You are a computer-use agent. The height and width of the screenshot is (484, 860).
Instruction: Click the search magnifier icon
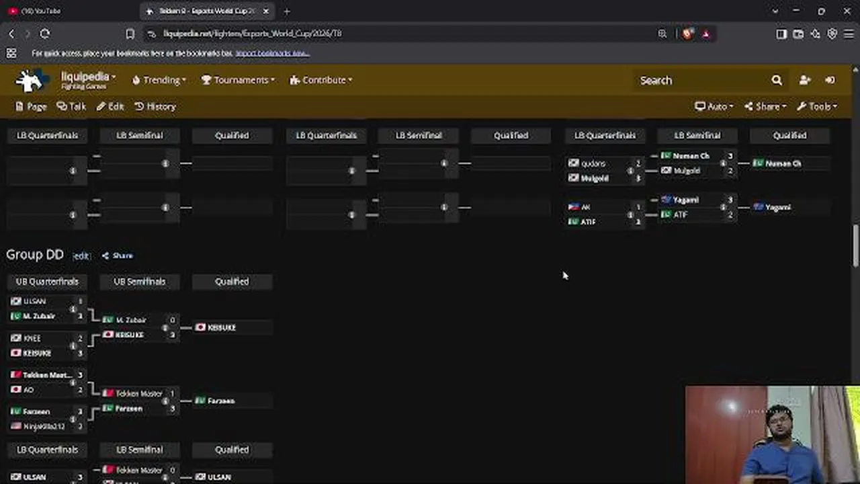(x=777, y=80)
